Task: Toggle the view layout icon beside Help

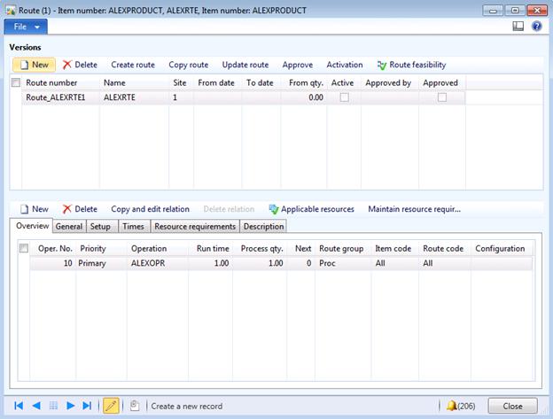Action: [x=518, y=26]
